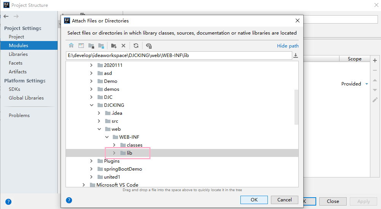This screenshot has width=381, height=209.
Task: Open Problems section
Action: [x=19, y=115]
